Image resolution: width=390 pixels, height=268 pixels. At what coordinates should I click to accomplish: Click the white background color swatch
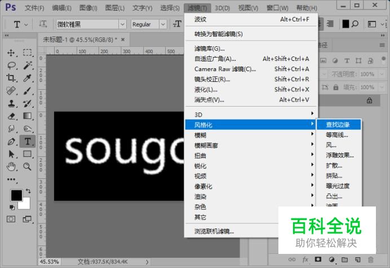26,205
